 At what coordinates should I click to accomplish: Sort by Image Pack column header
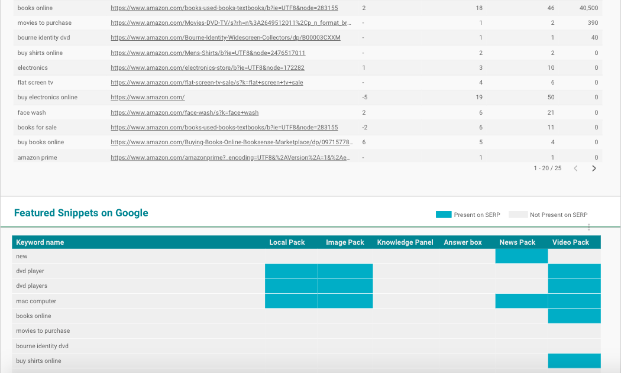tap(345, 242)
